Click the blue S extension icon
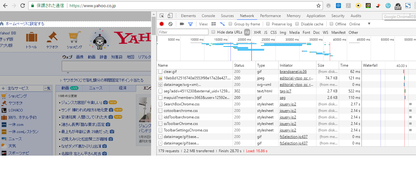This screenshot has height=186, width=416. tap(408, 6)
